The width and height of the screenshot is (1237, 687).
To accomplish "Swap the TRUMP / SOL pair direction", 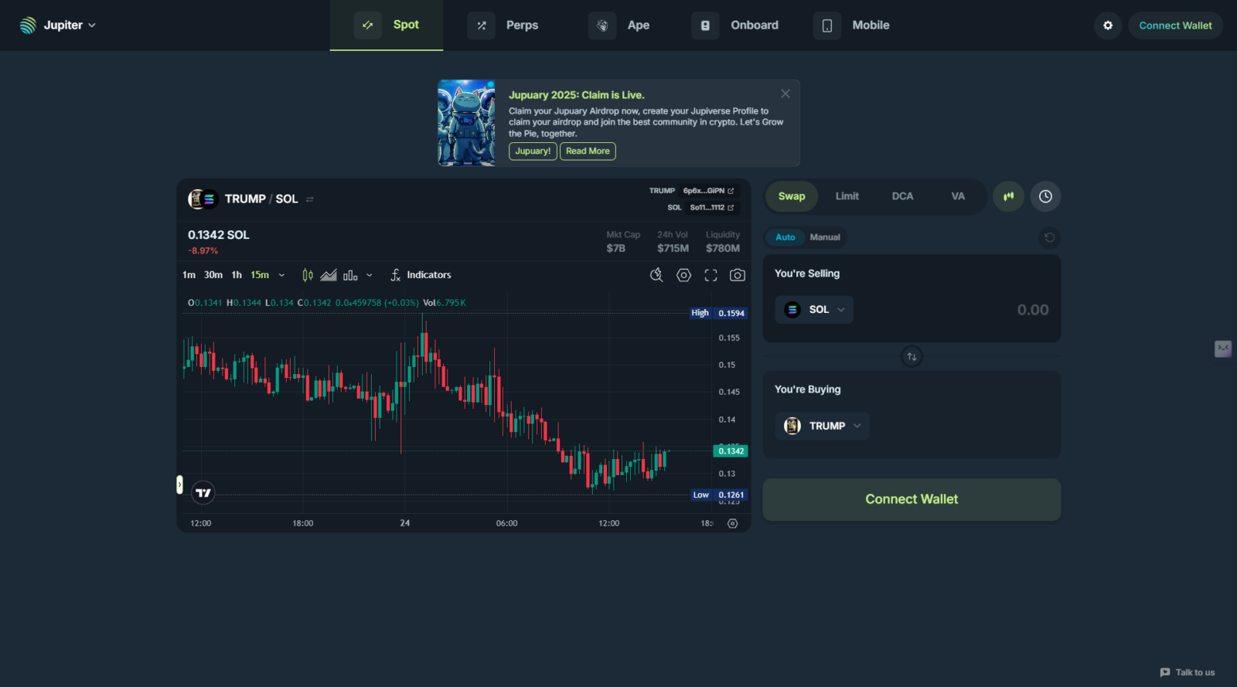I will coord(310,199).
